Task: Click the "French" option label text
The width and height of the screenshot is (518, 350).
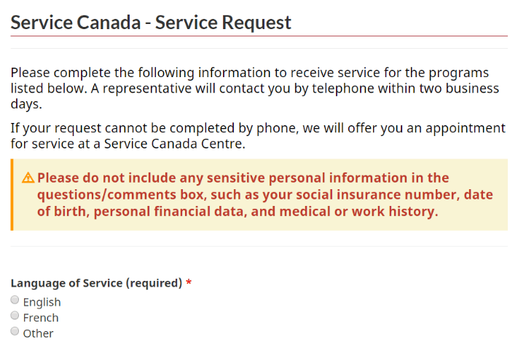Action: pos(41,318)
